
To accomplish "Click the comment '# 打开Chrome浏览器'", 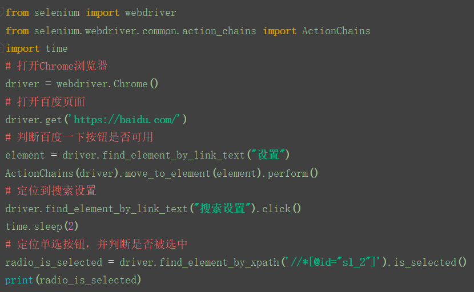I will pos(57,66).
